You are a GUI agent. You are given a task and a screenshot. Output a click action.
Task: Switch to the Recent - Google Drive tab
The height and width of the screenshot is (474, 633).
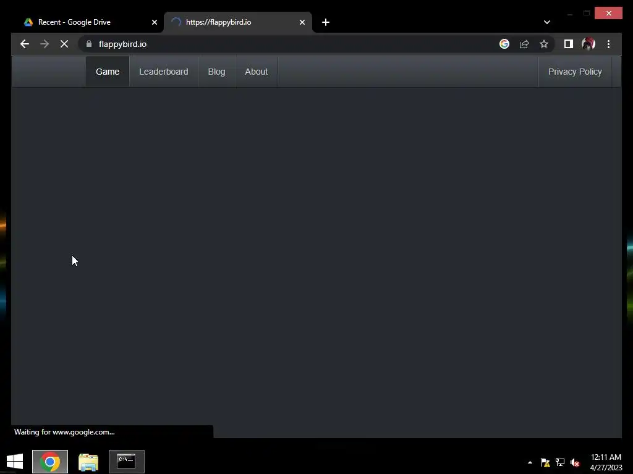click(x=74, y=22)
